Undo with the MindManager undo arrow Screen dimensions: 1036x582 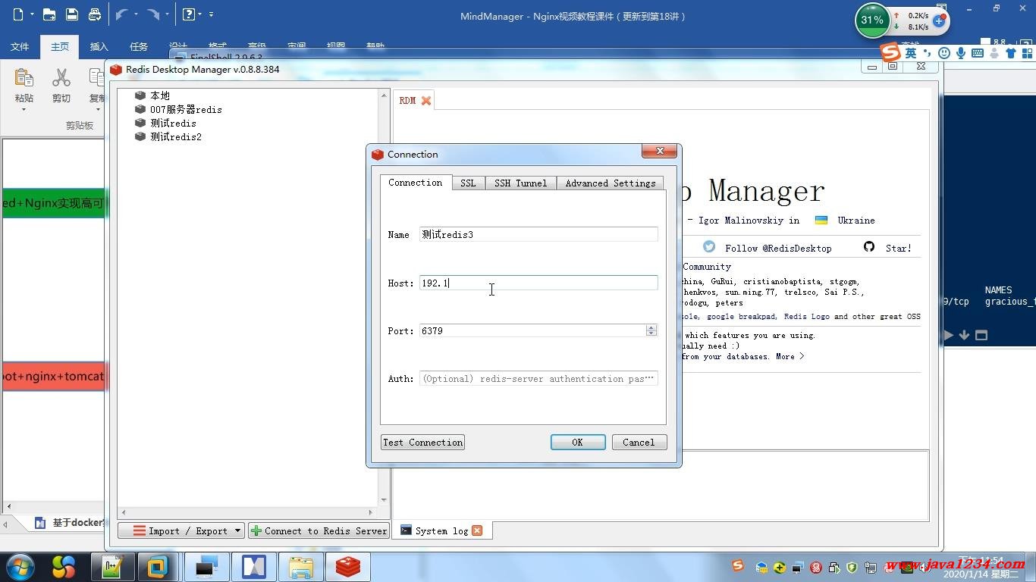coord(122,14)
